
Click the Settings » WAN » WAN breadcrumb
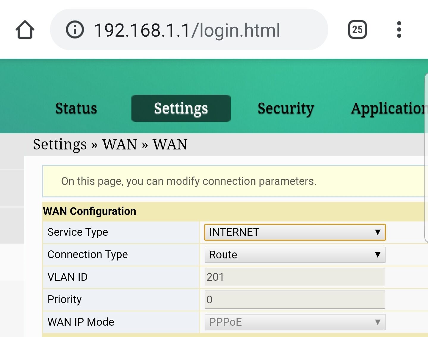[110, 145]
